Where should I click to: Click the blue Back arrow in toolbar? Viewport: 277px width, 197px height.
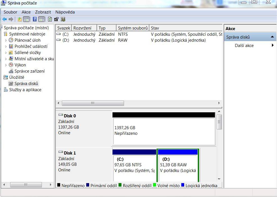(4, 19)
